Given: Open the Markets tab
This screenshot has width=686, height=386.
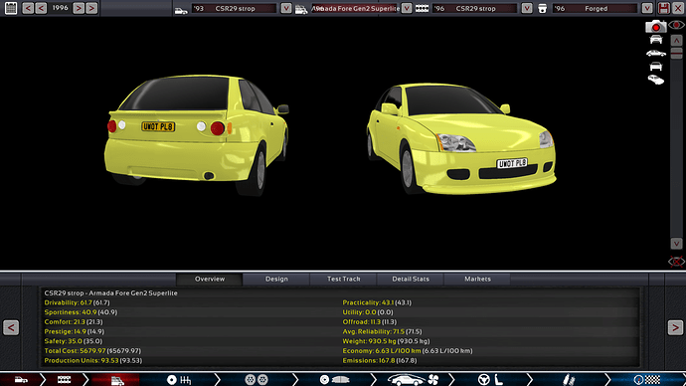Looking at the screenshot, I should 477,279.
